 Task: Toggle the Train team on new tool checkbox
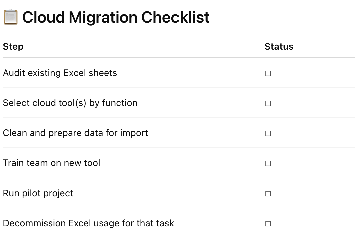(268, 163)
